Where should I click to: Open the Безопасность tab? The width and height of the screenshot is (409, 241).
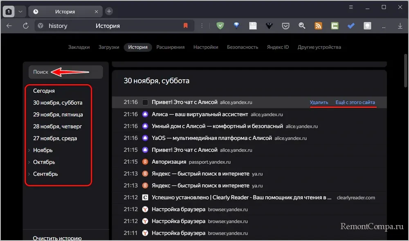[242, 47]
